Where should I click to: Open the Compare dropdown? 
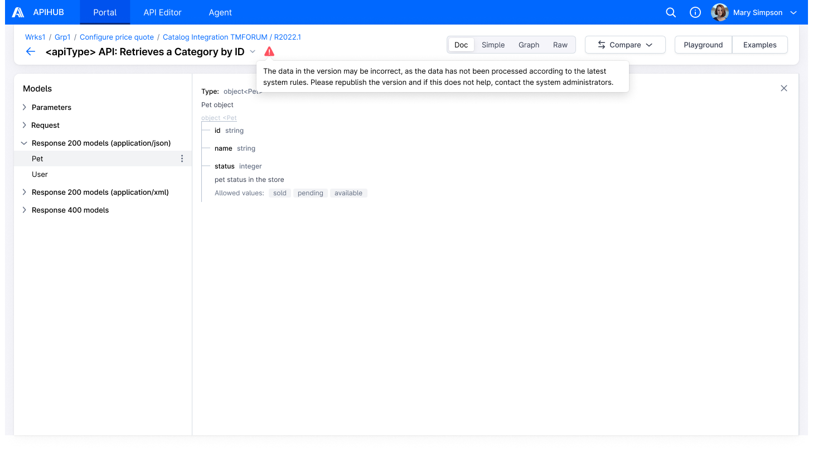[625, 45]
